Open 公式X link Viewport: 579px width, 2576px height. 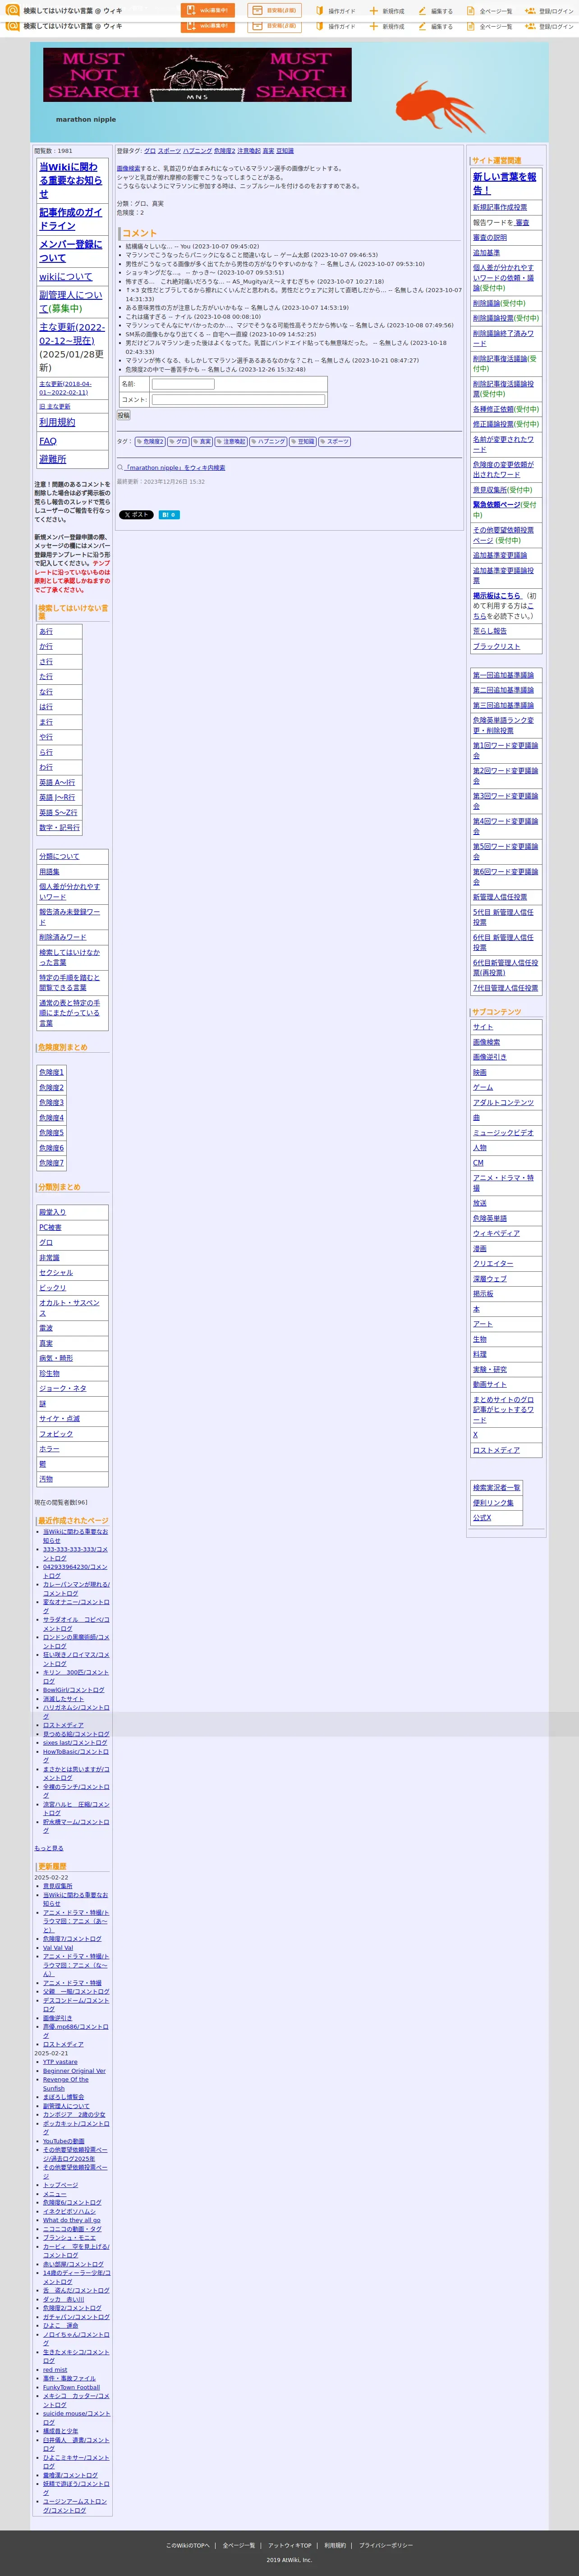click(482, 1517)
